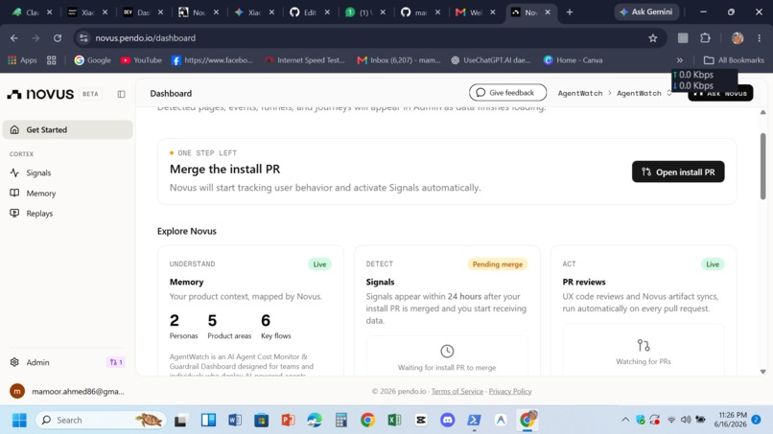Show hidden system tray icons
Image resolution: width=773 pixels, height=434 pixels.
pos(625,420)
